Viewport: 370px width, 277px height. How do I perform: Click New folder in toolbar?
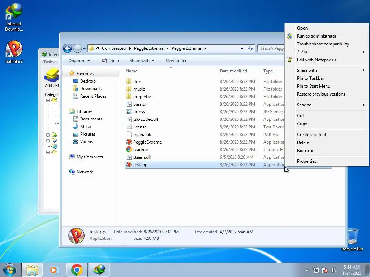(x=176, y=61)
